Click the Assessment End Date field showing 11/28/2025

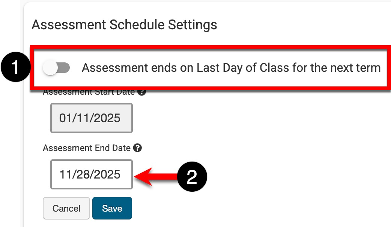[x=92, y=174]
